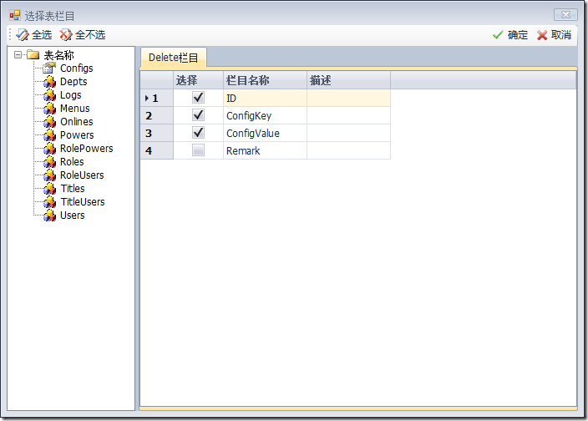Click the window title bar app icon
This screenshot has width=588, height=421.
click(x=15, y=15)
